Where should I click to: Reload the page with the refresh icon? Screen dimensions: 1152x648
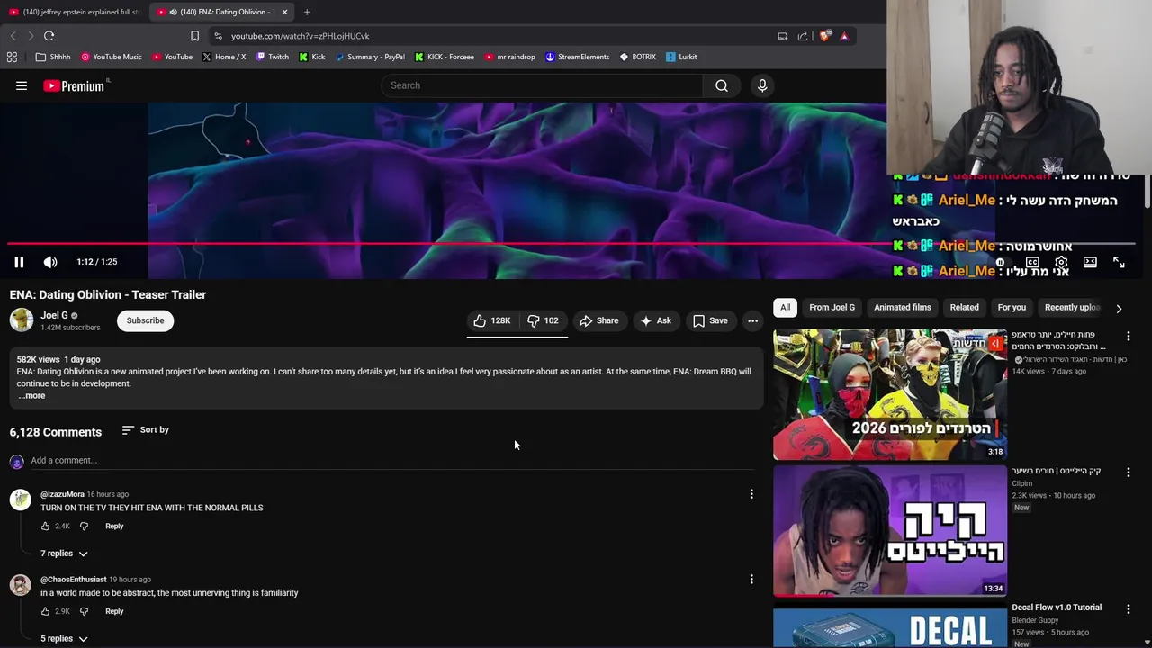click(x=49, y=36)
